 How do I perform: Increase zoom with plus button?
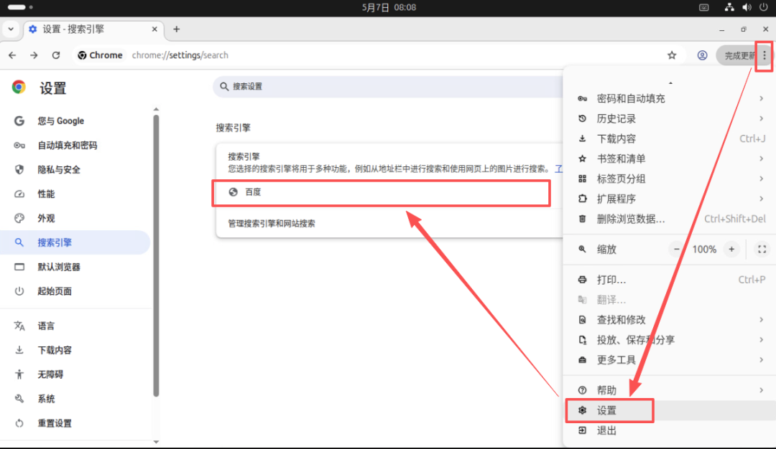tap(731, 250)
